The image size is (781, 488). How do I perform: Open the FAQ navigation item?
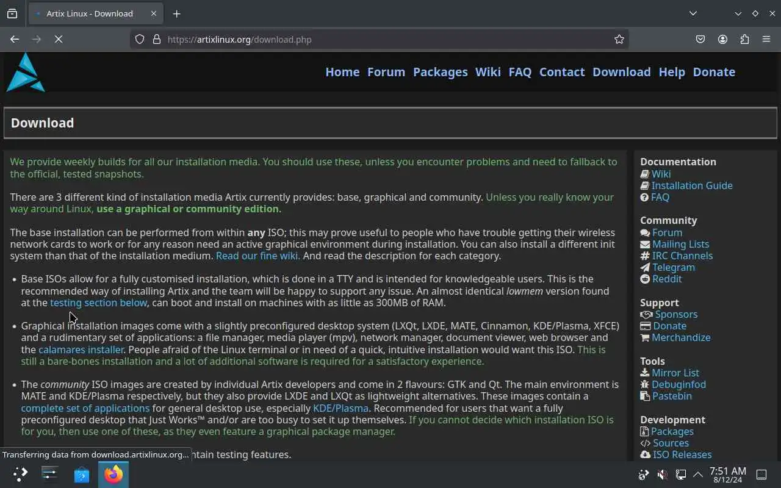click(520, 72)
